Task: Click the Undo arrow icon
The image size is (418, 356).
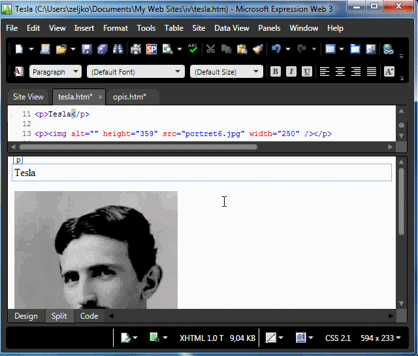Action: click(276, 49)
